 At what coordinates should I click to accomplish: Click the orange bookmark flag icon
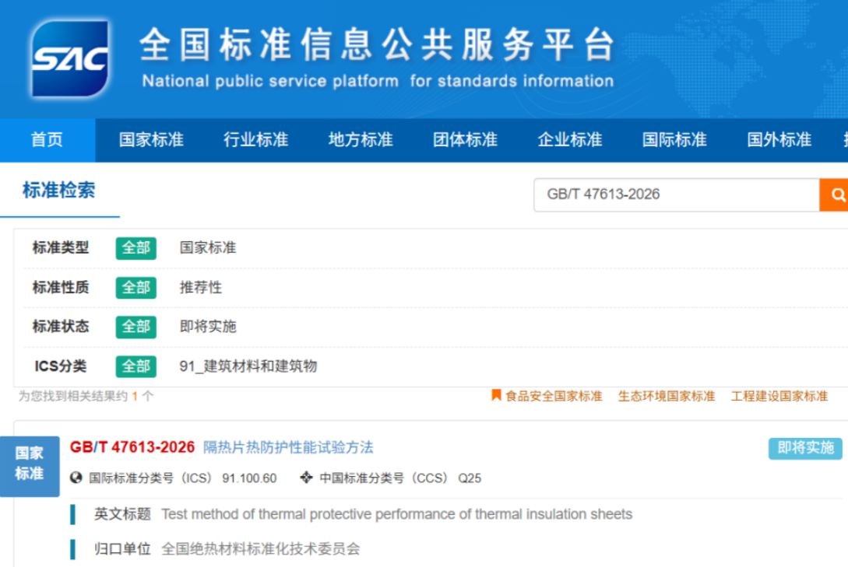(x=496, y=395)
